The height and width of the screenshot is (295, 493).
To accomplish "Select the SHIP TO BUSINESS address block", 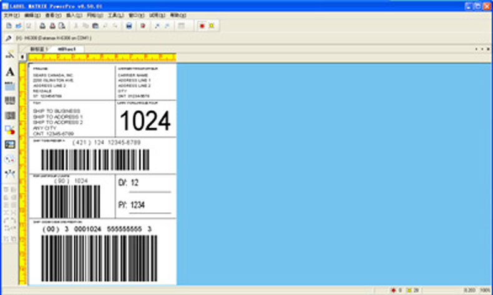I will click(x=58, y=122).
